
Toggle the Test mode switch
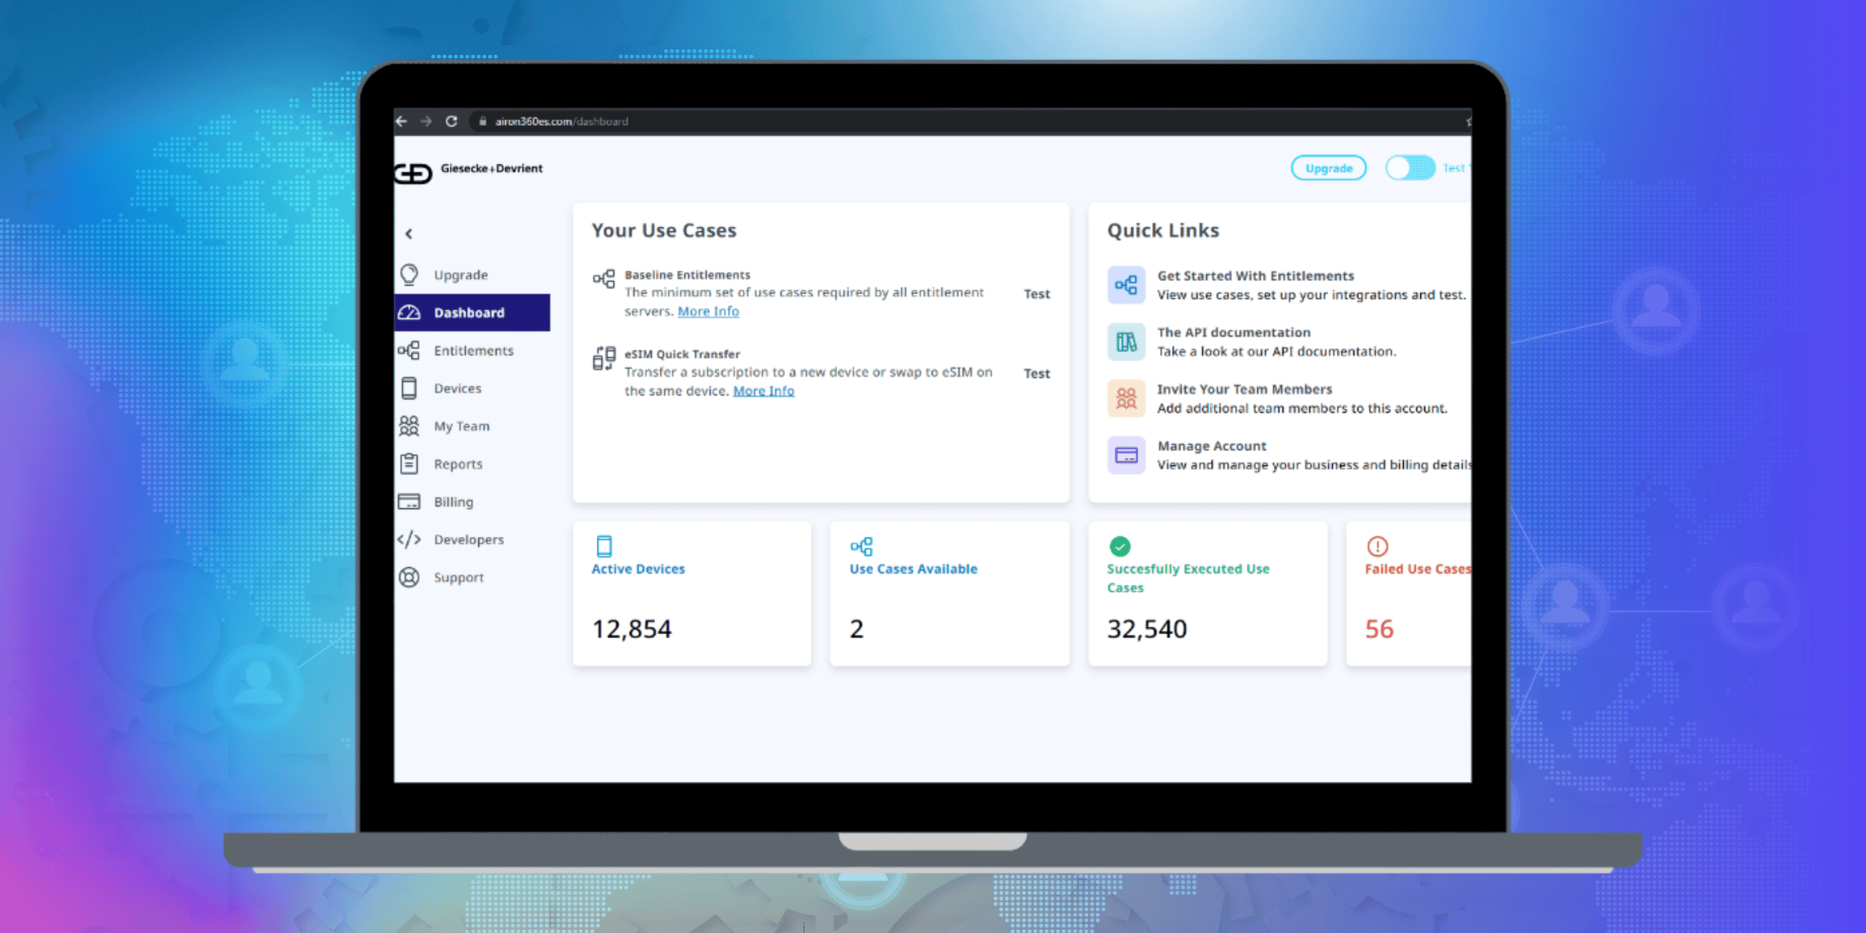point(1410,167)
